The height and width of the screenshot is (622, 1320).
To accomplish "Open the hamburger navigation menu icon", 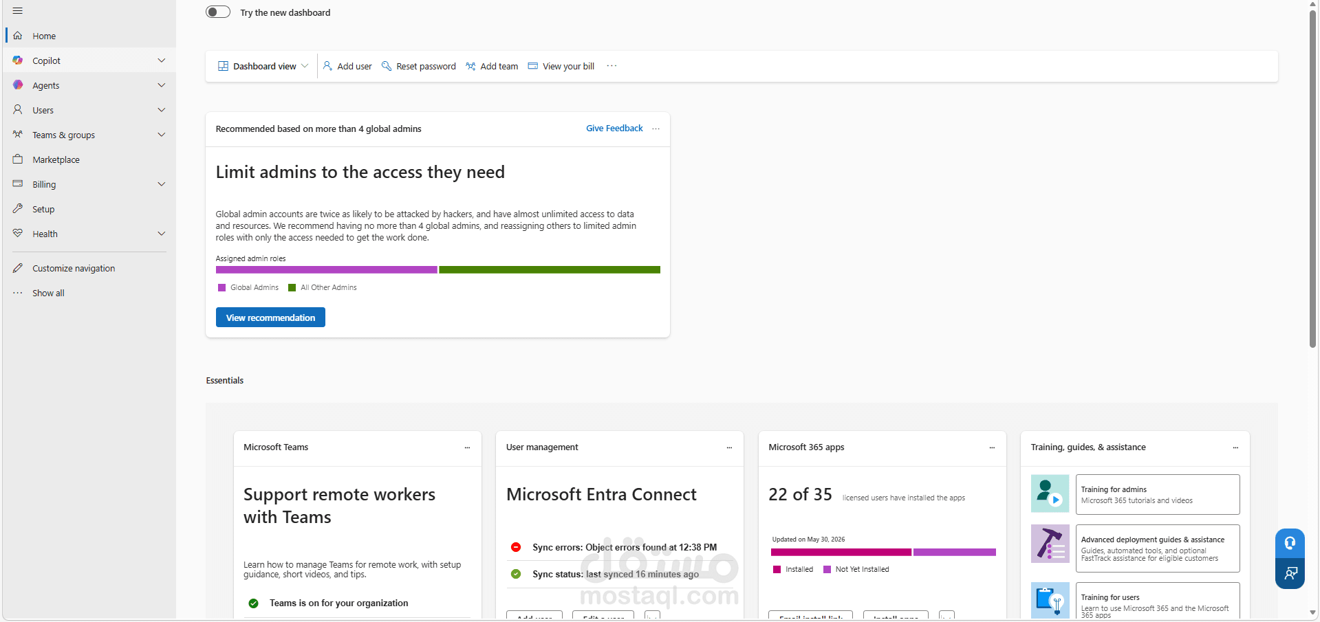I will (x=18, y=11).
